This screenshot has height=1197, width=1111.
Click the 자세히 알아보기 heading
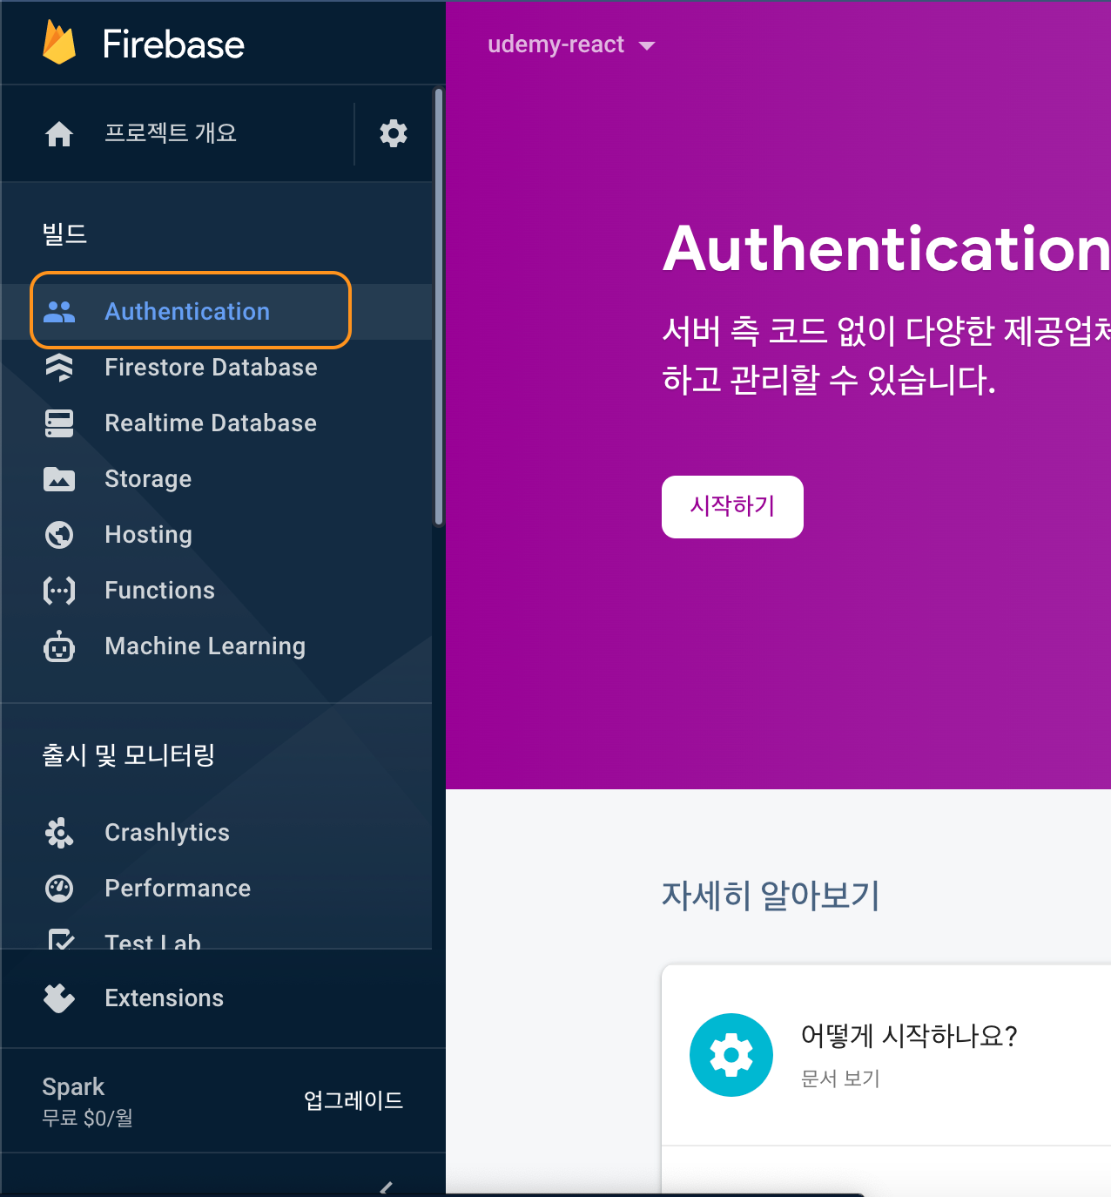coord(771,895)
